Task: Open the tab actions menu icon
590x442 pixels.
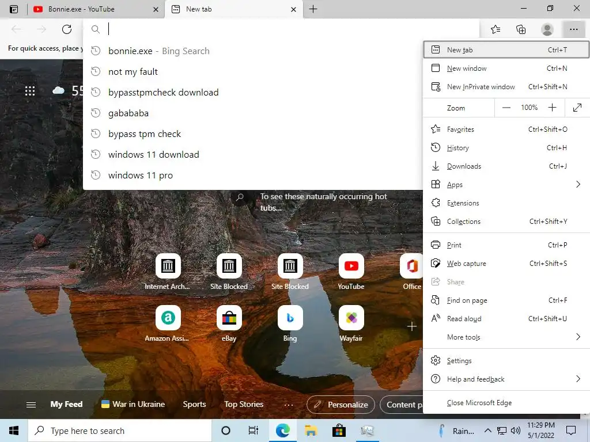Action: (14, 9)
